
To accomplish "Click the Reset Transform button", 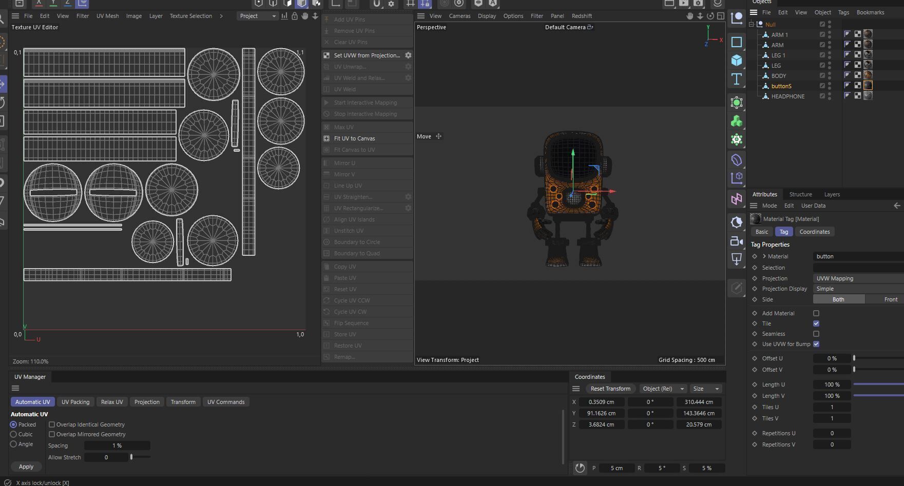I will point(610,389).
